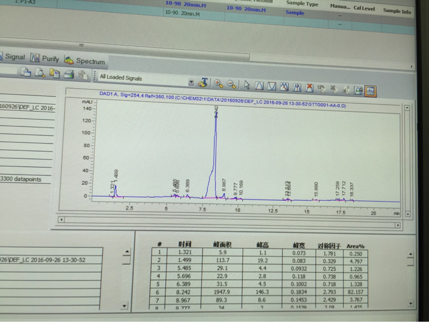Select the row for peak 8.242

259,292
